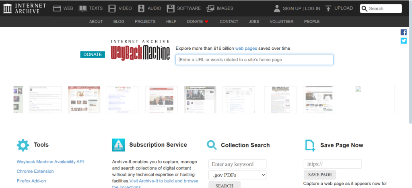
Task: Open thumbnail showing couple photo
Action: tap(161, 99)
